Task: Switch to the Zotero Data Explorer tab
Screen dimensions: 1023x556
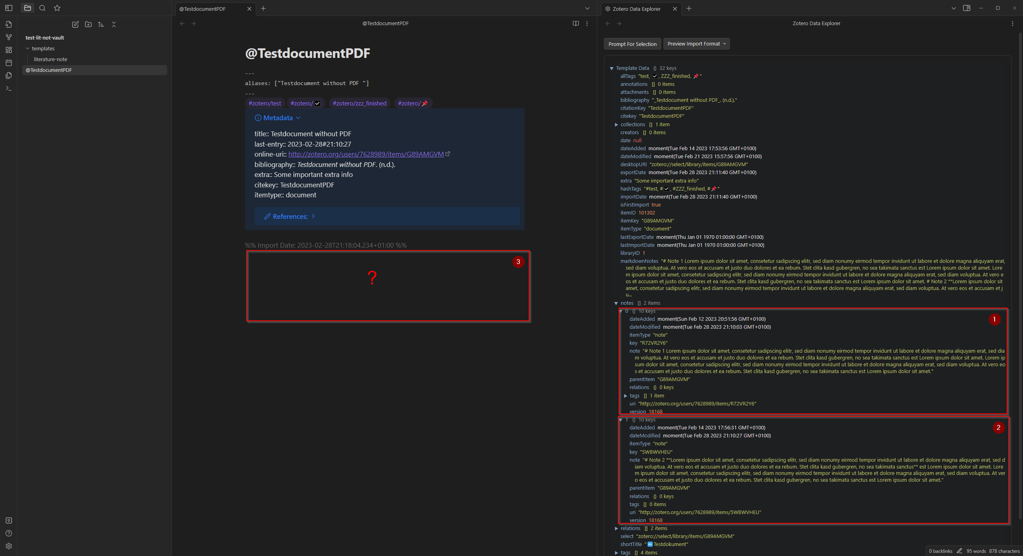Action: click(x=637, y=8)
